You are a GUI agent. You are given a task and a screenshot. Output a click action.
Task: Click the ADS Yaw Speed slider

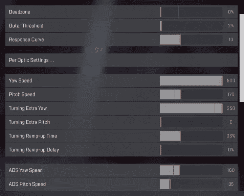pyautogui.click(x=191, y=170)
